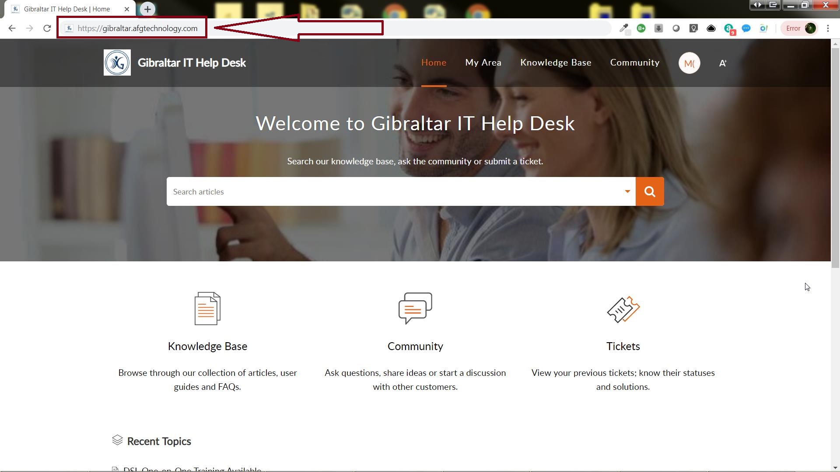
Task: Click the orange search magnifier button
Action: click(x=650, y=191)
